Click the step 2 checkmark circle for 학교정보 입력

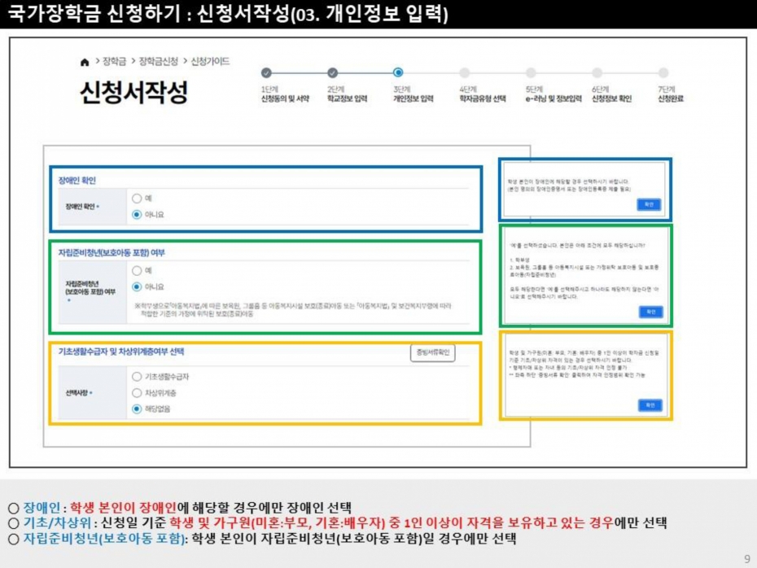[x=332, y=73]
